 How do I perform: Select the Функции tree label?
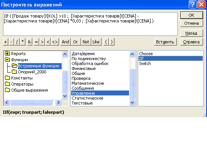tap(19, 60)
